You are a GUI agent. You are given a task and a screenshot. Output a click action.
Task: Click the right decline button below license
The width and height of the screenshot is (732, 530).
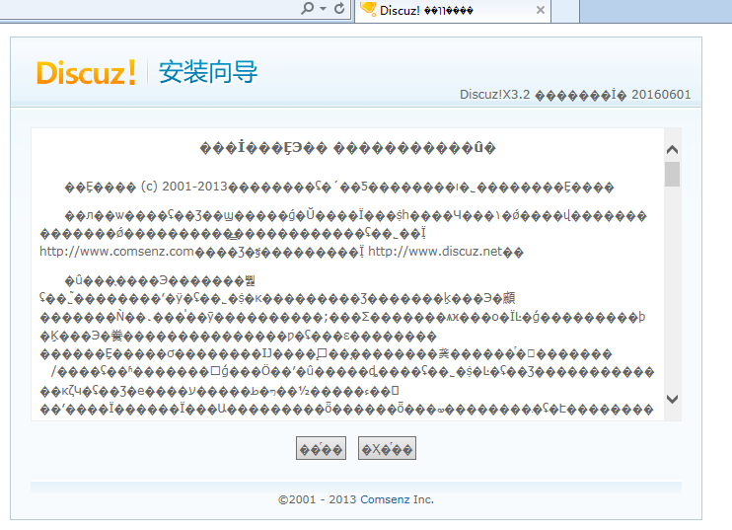pyautogui.click(x=387, y=448)
